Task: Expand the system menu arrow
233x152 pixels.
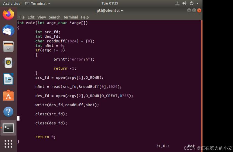Action: tap(197, 3)
